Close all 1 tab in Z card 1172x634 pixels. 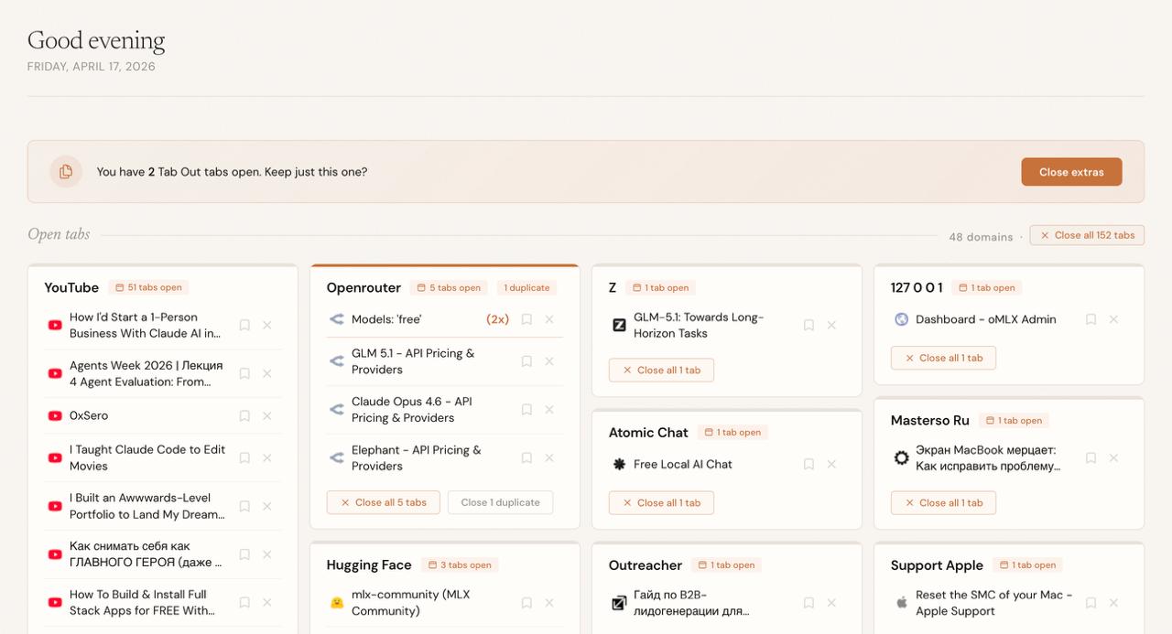[x=661, y=370]
